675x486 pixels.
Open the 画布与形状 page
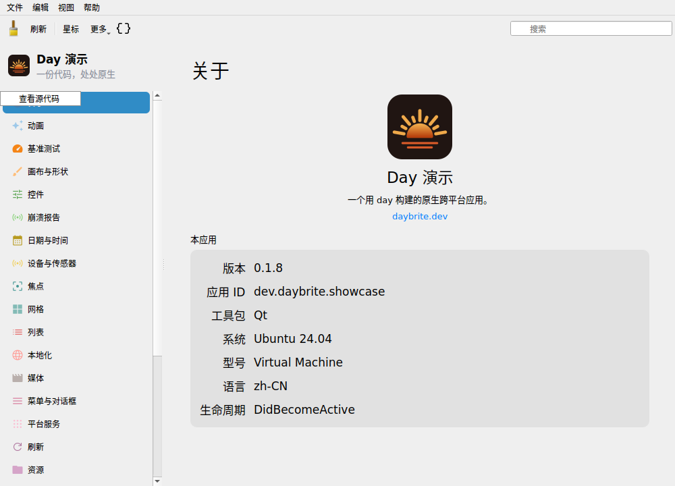pyautogui.click(x=76, y=171)
